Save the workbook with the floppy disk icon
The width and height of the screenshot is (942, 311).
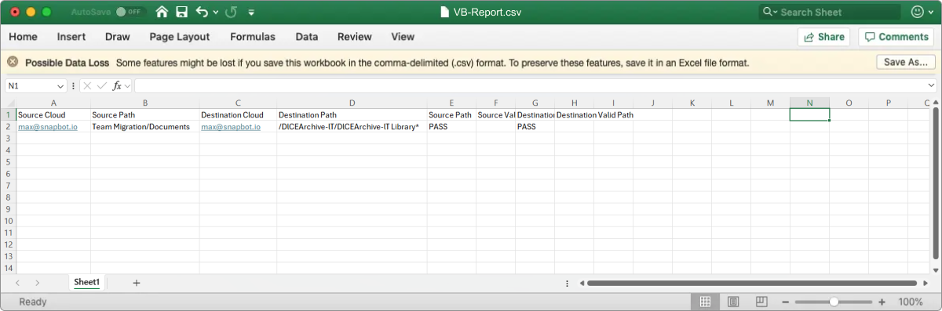tap(182, 13)
